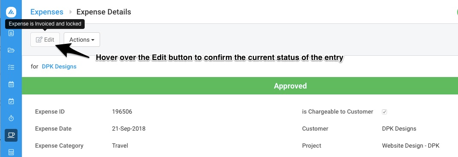458x157 pixels.
Task: Click the green Approved status banner
Action: point(240,86)
